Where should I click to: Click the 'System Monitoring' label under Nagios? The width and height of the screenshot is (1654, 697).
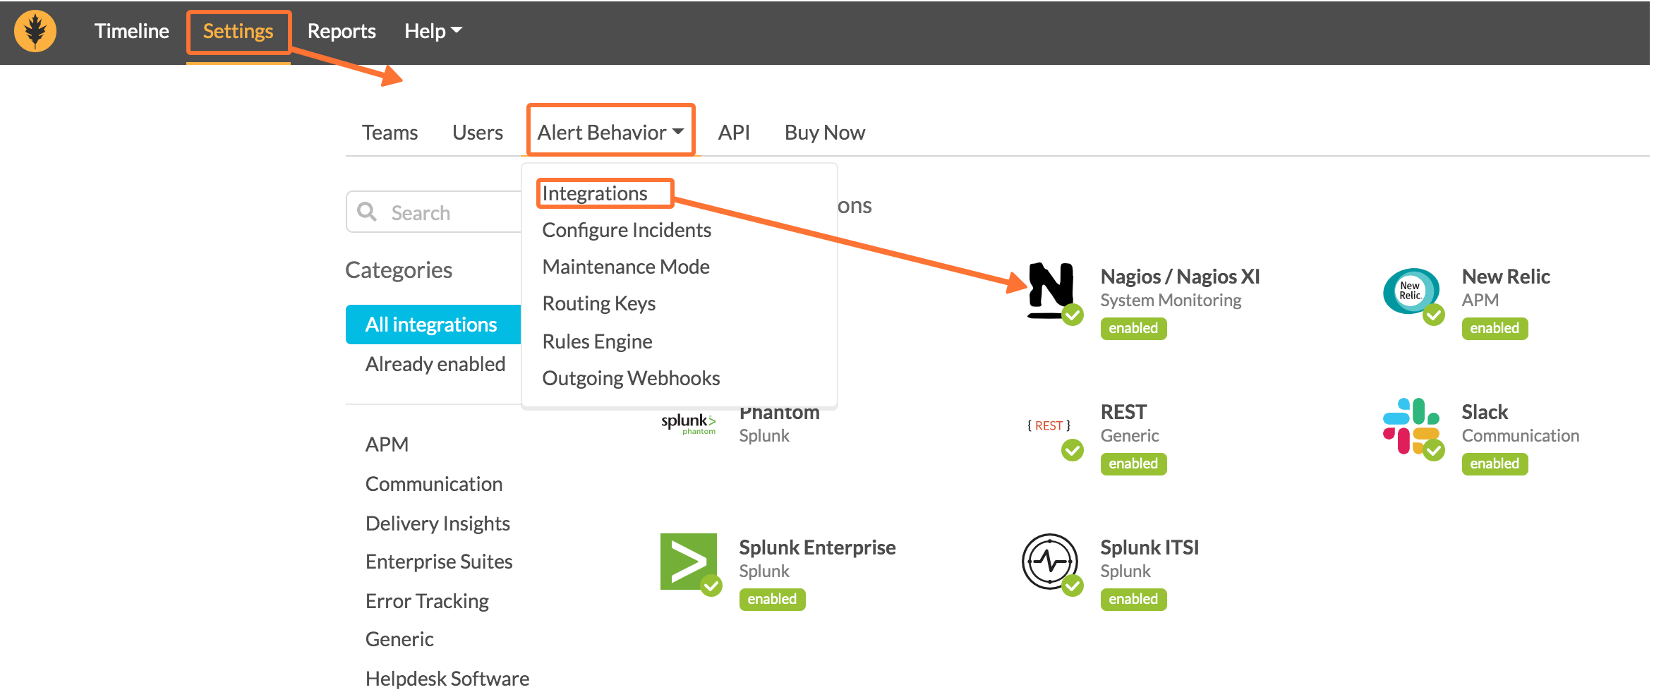click(x=1171, y=301)
